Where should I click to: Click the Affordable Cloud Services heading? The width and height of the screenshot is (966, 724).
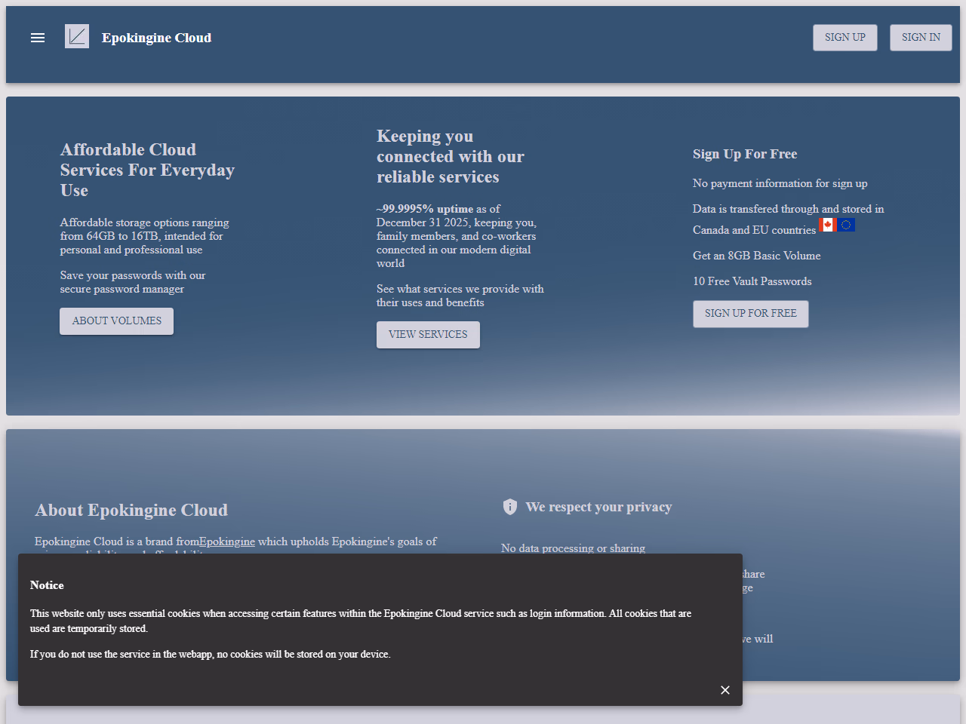pos(147,170)
